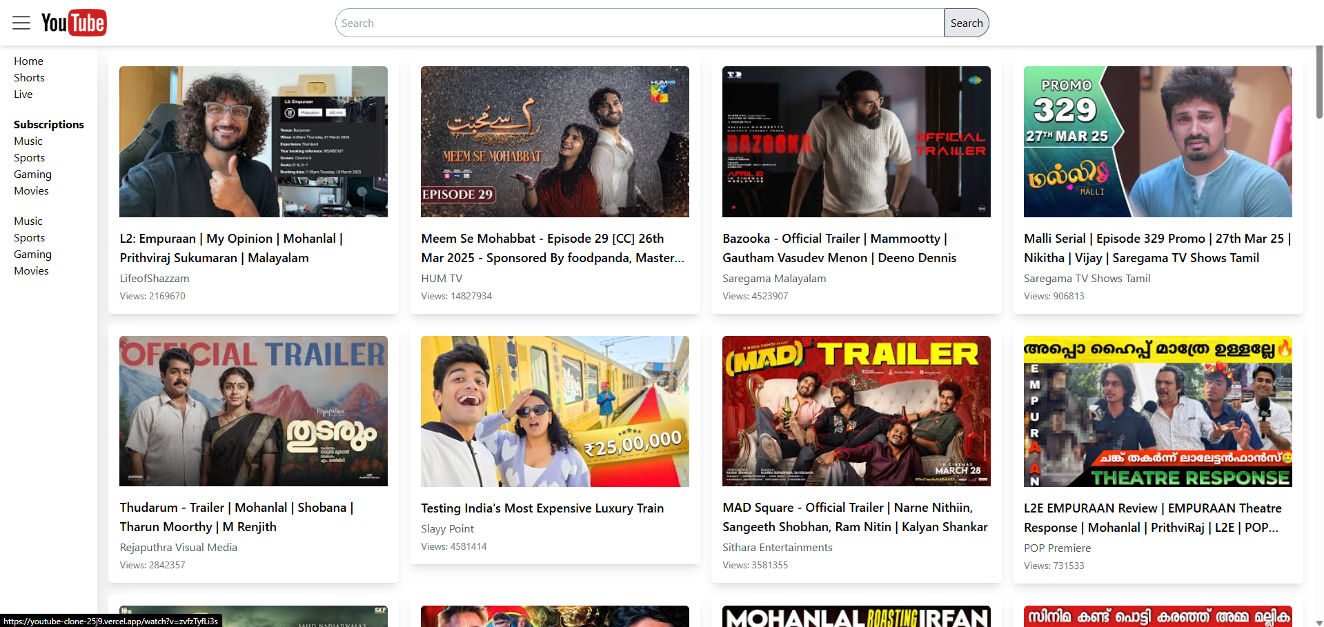Click 'Views: 731533' text
Viewport: 1324px width, 627px height.
[1054, 566]
